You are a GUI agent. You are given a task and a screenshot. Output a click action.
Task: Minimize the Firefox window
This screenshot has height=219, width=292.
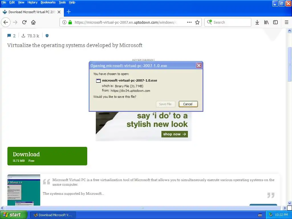275,3
